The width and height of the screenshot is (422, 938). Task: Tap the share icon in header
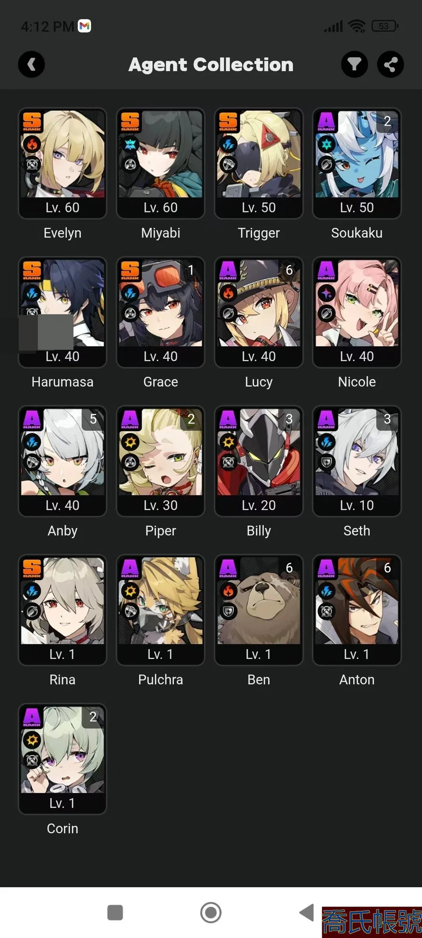point(391,64)
